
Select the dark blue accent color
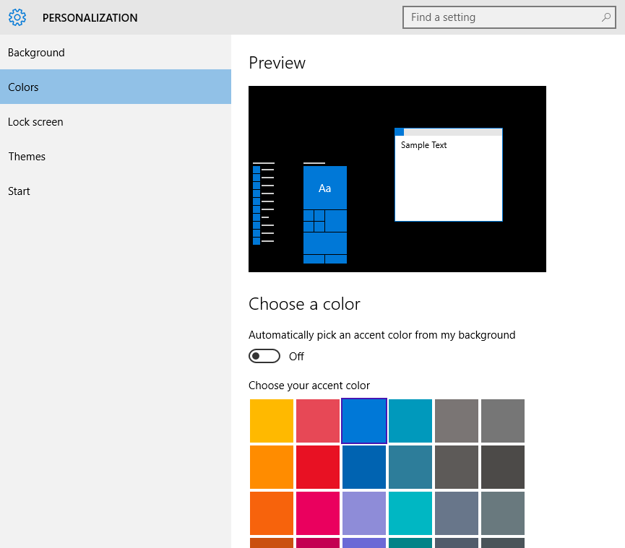coord(364,466)
